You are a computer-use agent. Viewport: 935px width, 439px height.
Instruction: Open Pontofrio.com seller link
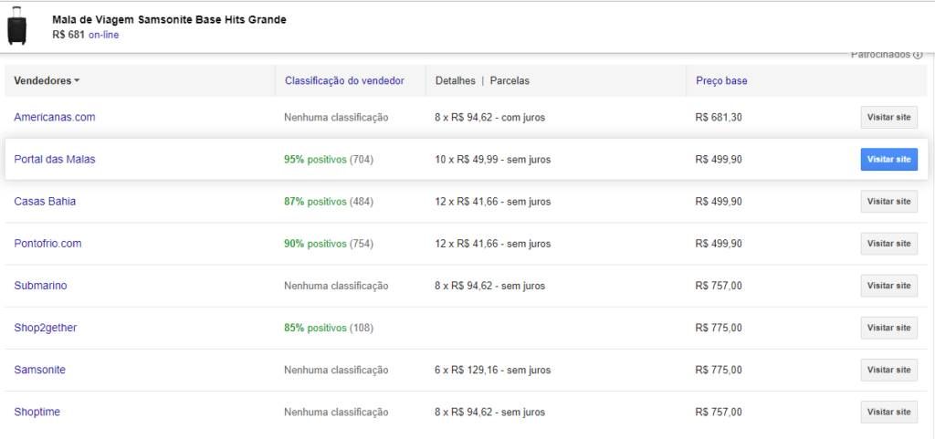click(47, 244)
